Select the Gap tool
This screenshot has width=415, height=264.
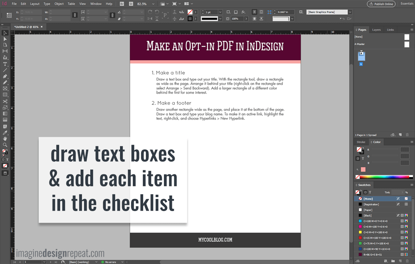[5, 51]
